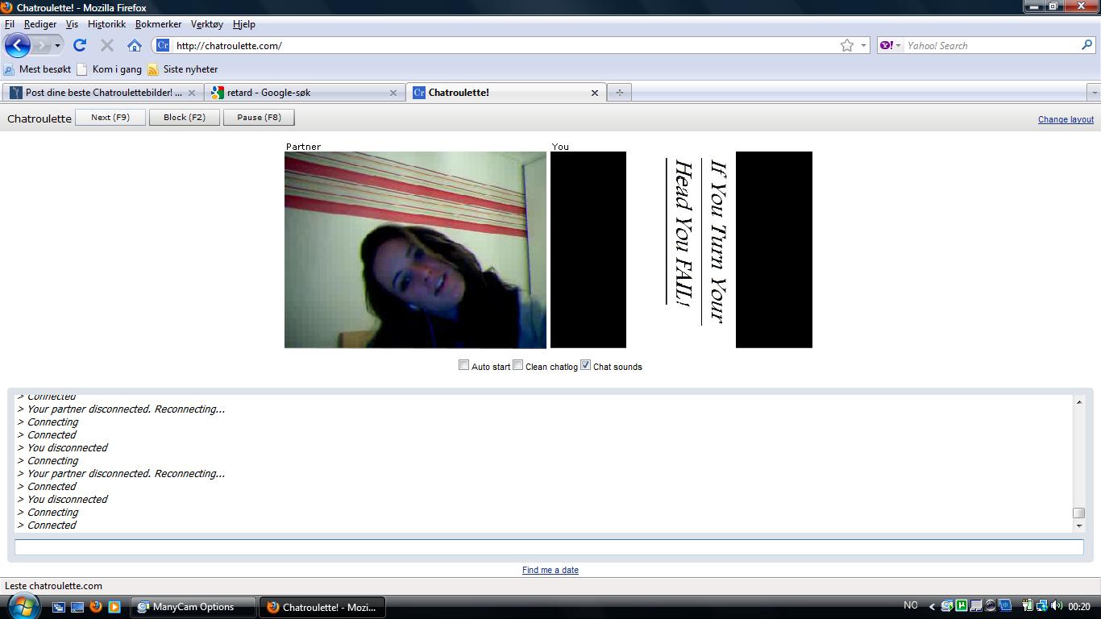Close the Chatroulette! tab
This screenshot has width=1101, height=619.
click(x=595, y=93)
